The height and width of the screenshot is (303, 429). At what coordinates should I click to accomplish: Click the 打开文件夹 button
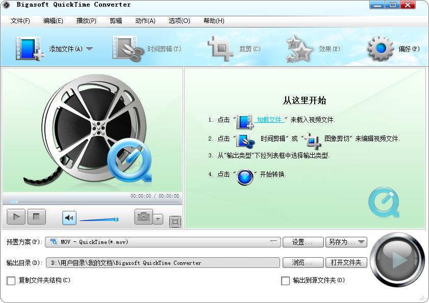346,262
